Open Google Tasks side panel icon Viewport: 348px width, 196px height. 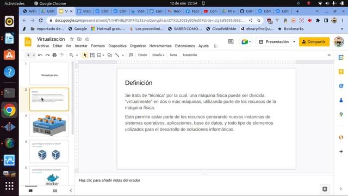pos(341,86)
